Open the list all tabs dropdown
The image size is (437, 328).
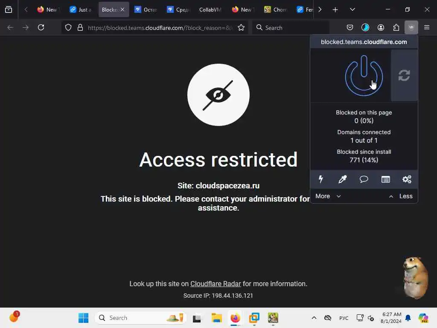(352, 9)
